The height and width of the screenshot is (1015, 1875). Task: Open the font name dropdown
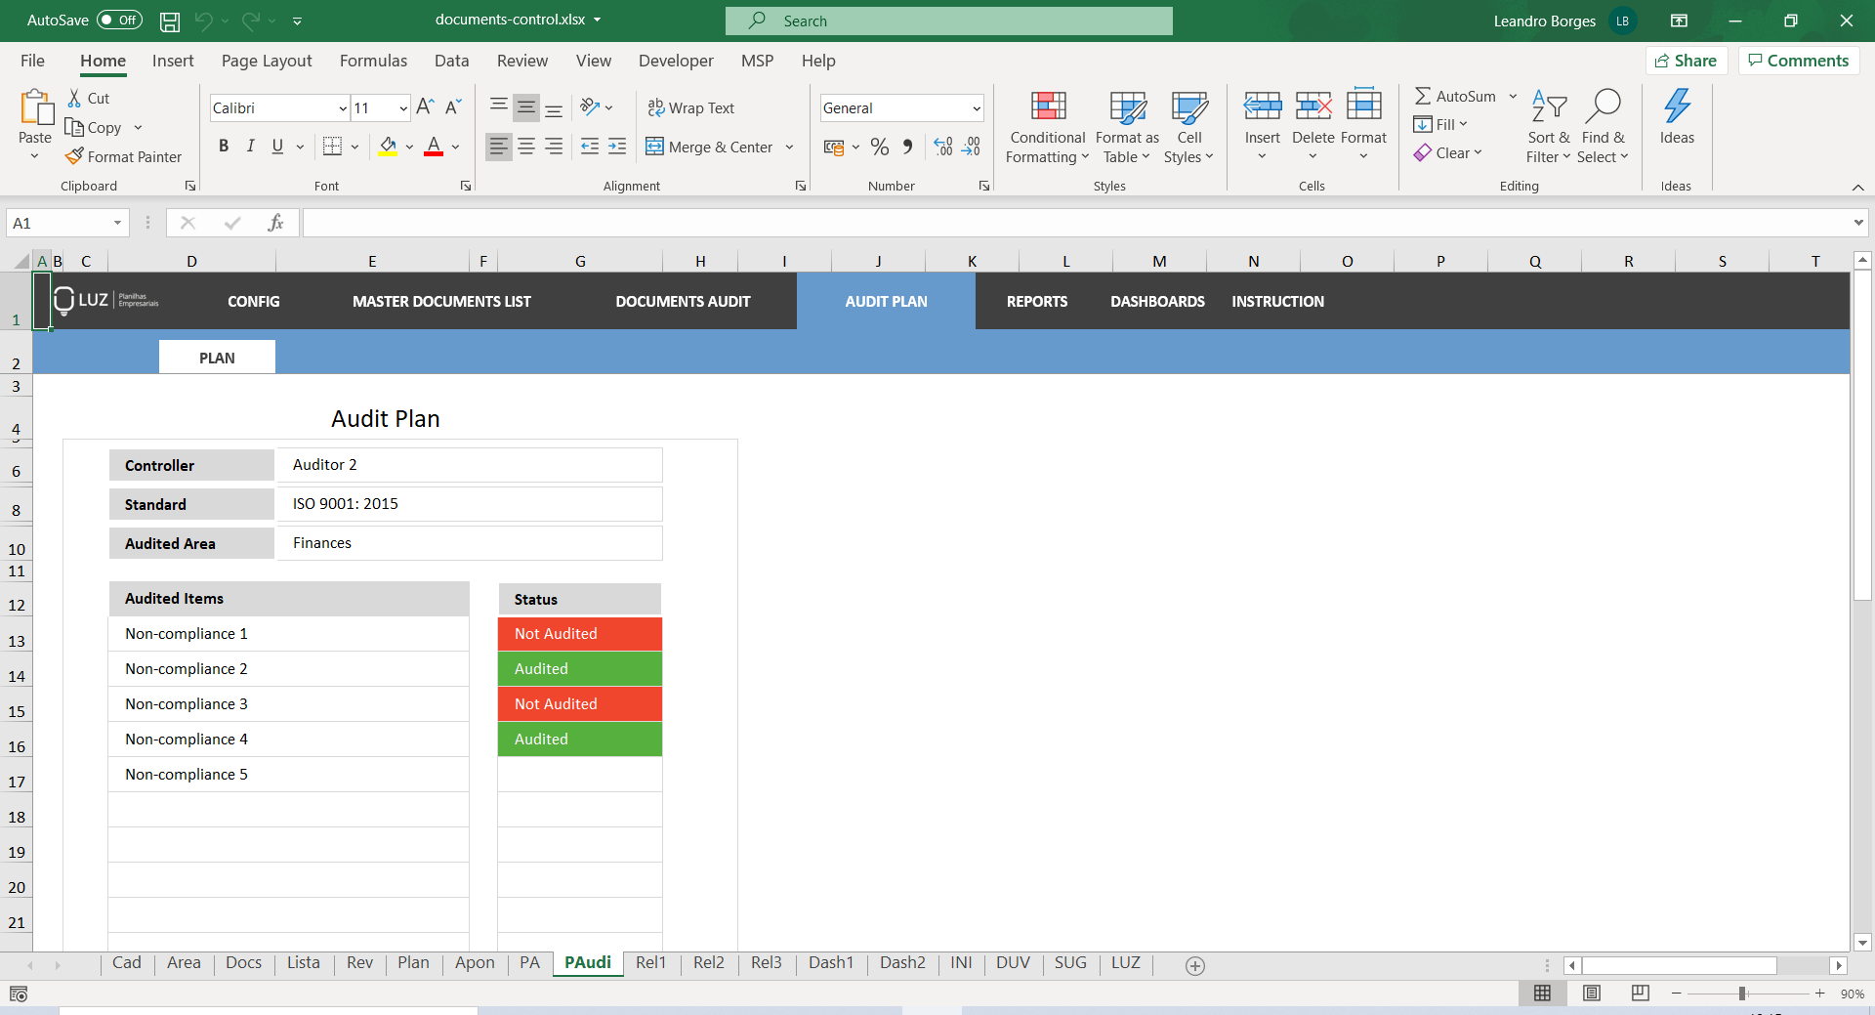click(342, 107)
